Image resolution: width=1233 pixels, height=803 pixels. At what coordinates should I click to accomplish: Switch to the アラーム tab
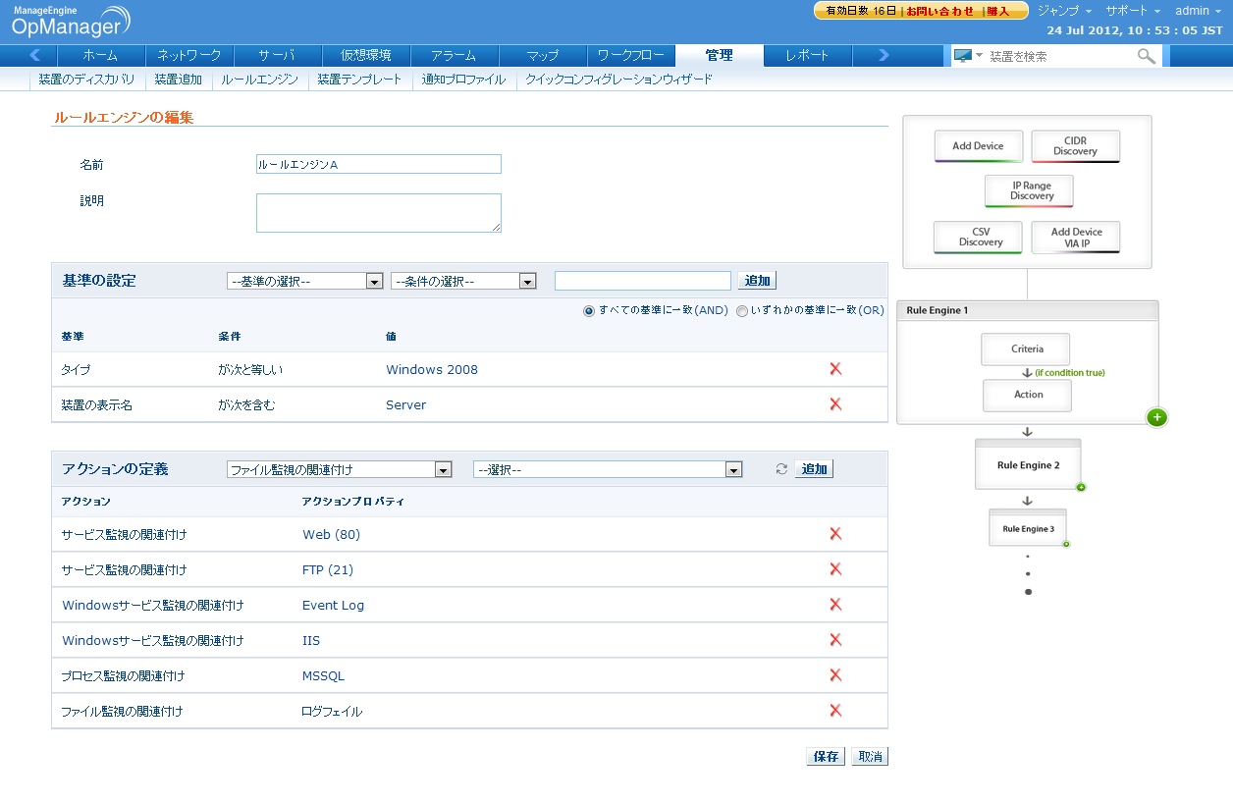(454, 55)
